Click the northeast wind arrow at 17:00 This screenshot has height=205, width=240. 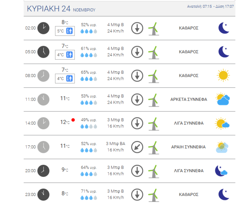point(137,147)
